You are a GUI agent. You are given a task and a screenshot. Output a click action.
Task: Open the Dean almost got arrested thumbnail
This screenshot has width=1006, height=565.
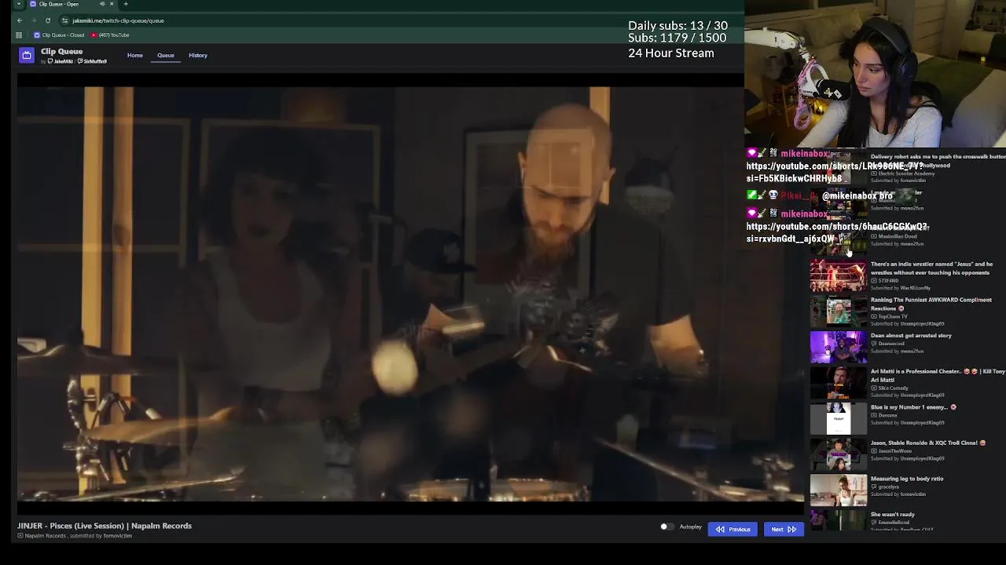(x=839, y=348)
